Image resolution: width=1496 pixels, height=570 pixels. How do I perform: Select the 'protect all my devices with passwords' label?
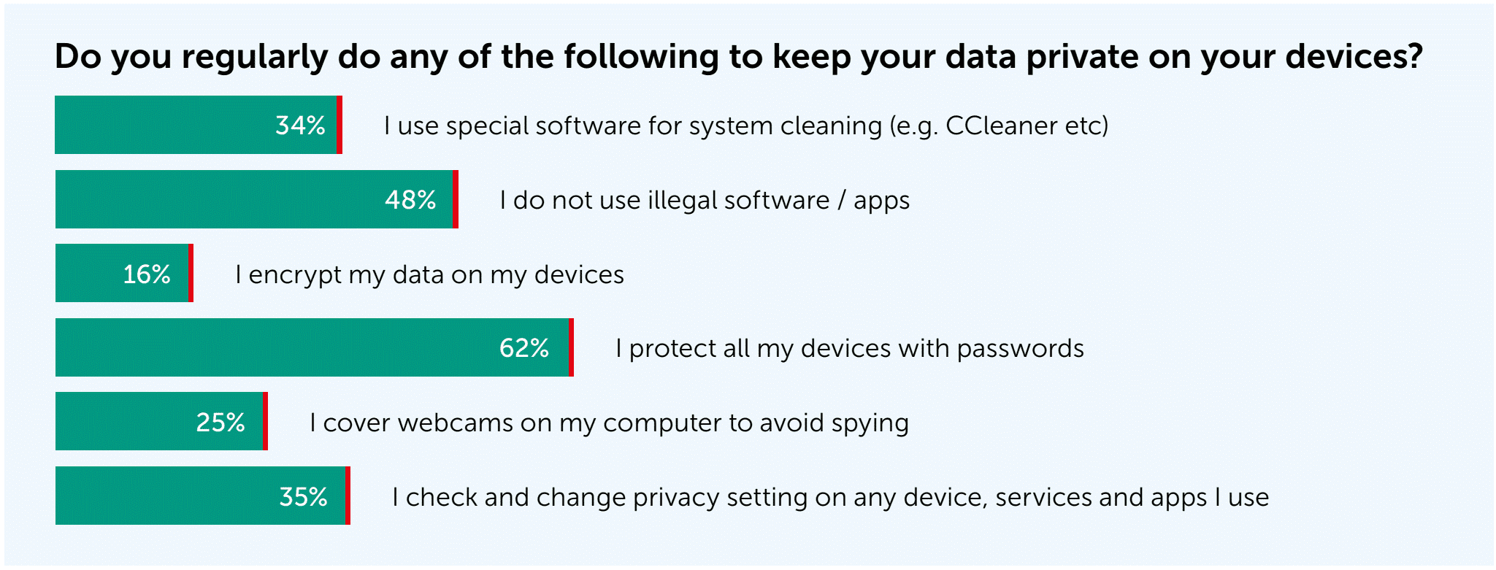[x=849, y=348]
